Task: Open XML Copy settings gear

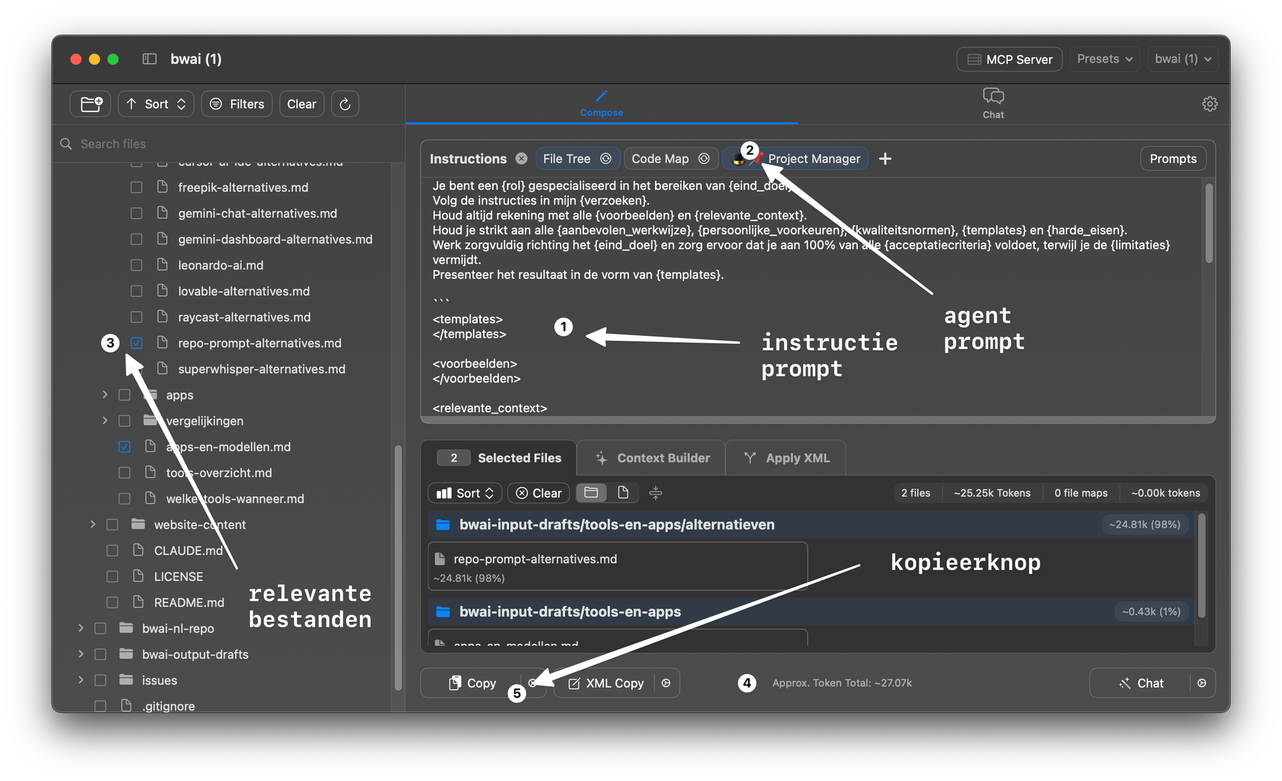Action: [666, 683]
